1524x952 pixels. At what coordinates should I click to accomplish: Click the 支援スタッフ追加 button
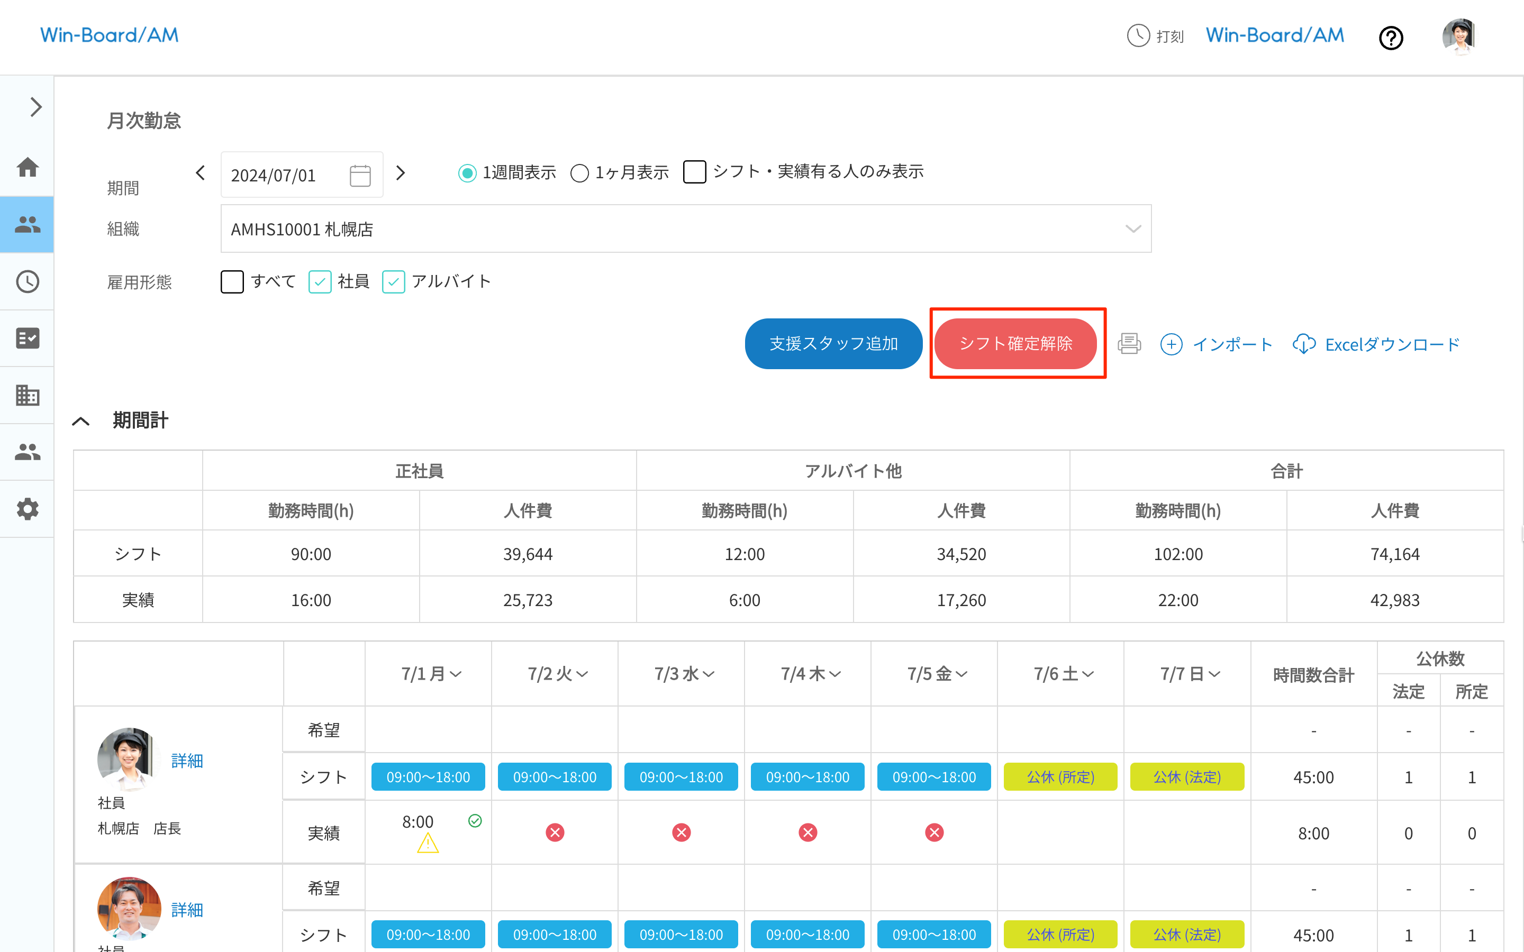[833, 344]
